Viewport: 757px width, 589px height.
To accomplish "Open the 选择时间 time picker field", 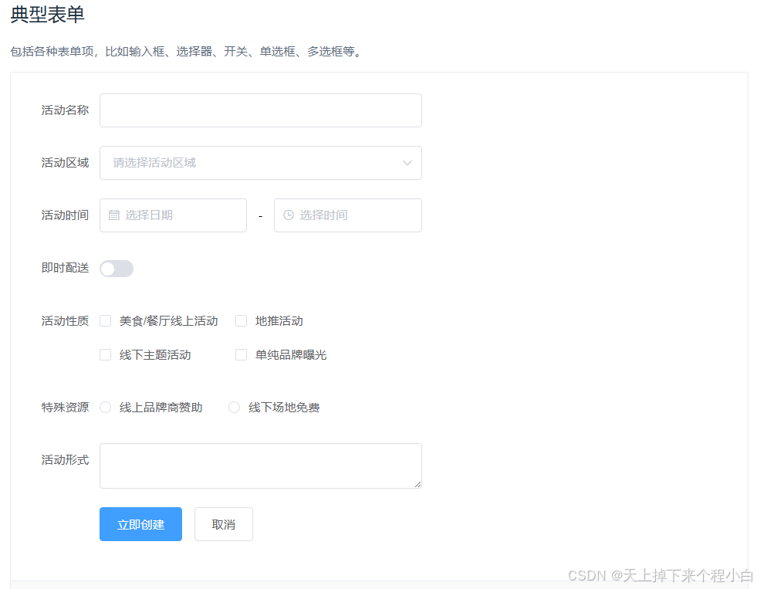I will pyautogui.click(x=348, y=215).
